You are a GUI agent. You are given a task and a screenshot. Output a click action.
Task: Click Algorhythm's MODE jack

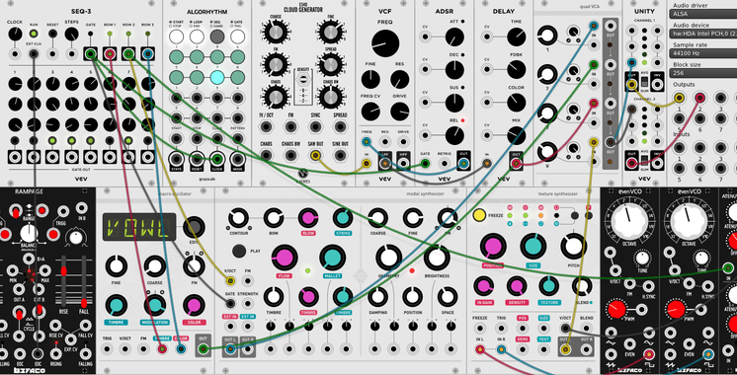point(237,158)
